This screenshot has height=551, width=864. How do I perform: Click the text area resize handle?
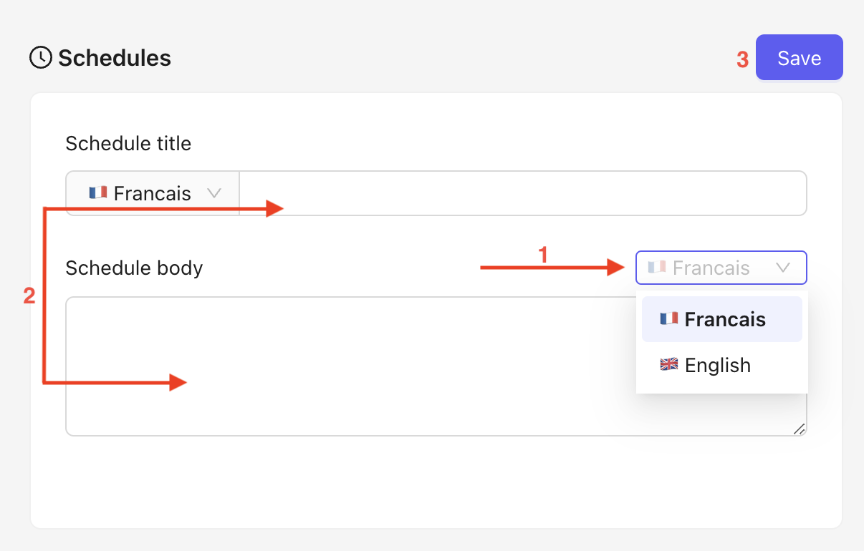pyautogui.click(x=800, y=429)
